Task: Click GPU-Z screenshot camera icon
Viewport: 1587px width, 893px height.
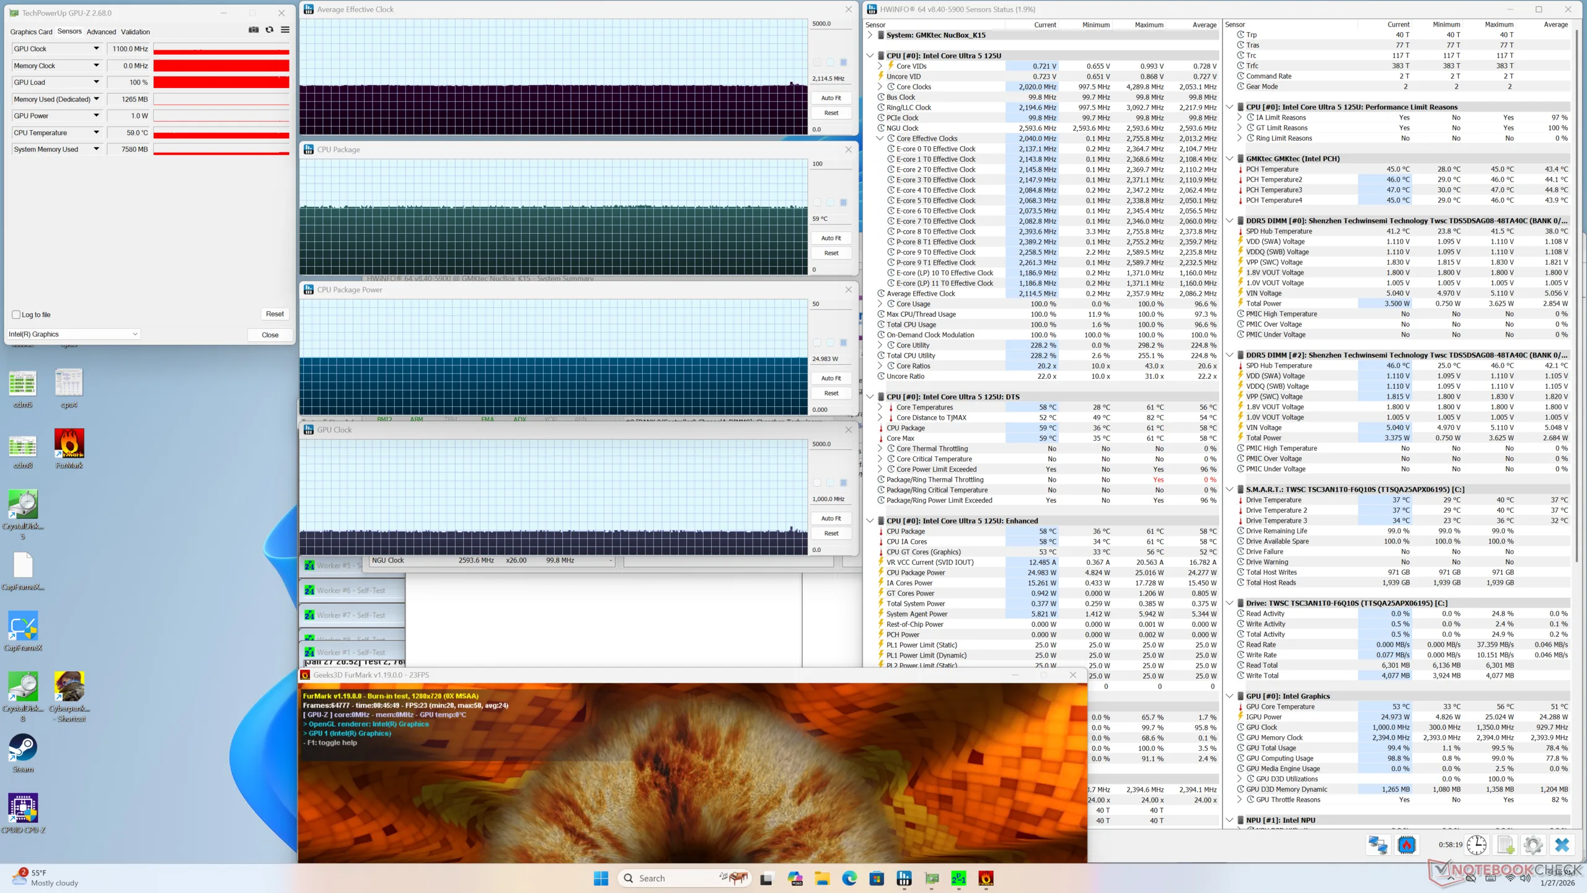Action: coord(254,30)
